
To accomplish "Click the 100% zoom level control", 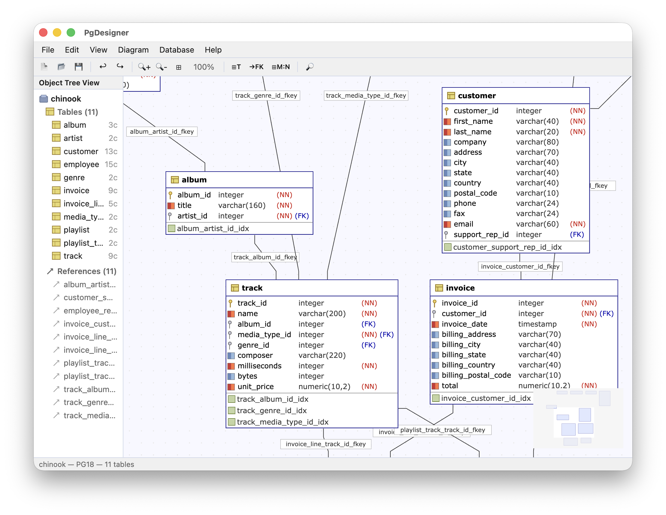I will point(204,66).
